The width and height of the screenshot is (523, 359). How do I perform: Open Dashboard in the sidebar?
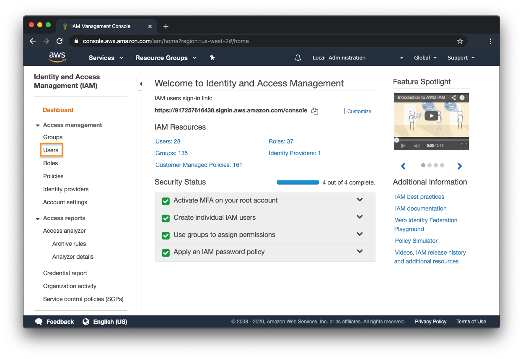(x=58, y=110)
